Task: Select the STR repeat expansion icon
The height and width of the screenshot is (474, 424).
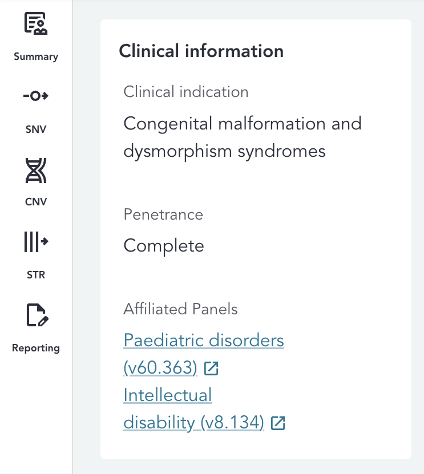Action: pos(35,242)
